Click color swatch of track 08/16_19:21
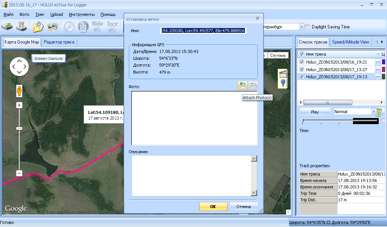Viewport: 387px width, 227px height. 384,62
